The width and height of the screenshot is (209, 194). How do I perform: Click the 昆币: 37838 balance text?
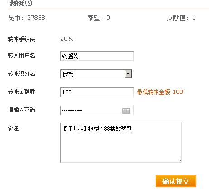27,18
